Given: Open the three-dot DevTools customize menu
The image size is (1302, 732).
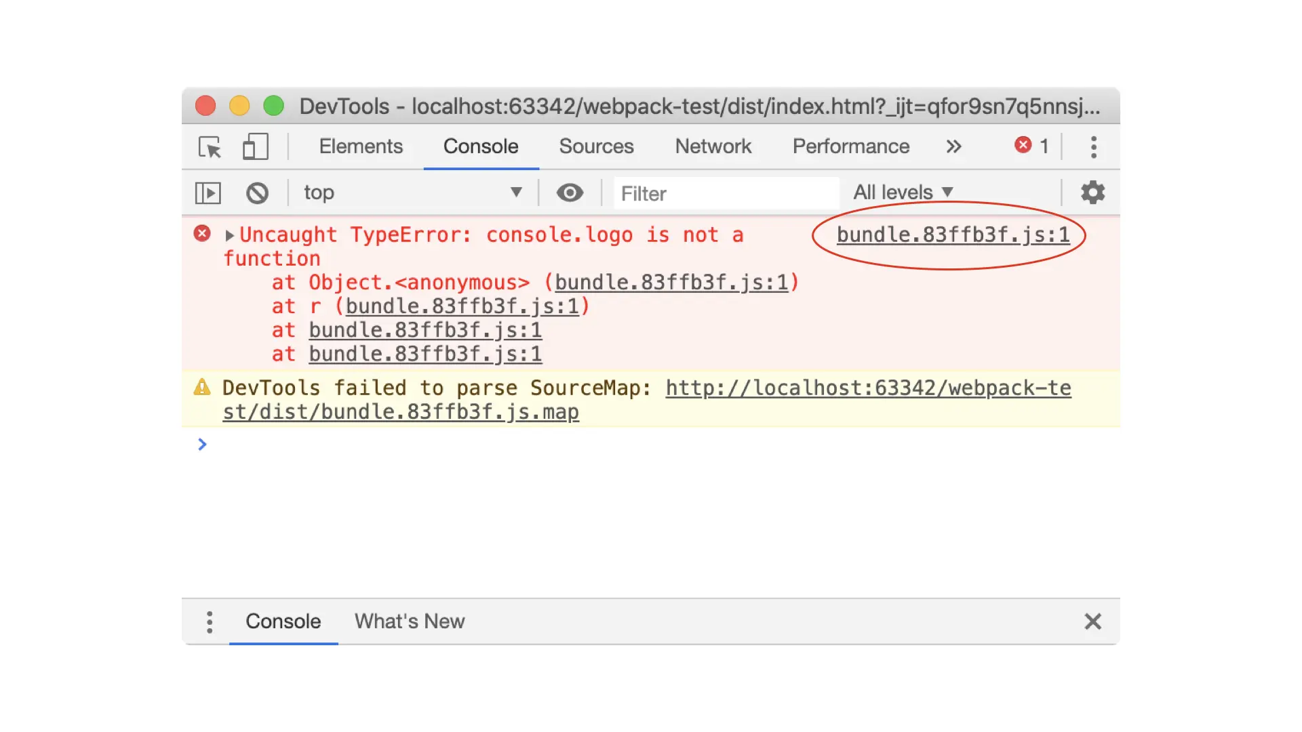Looking at the screenshot, I should [1093, 146].
